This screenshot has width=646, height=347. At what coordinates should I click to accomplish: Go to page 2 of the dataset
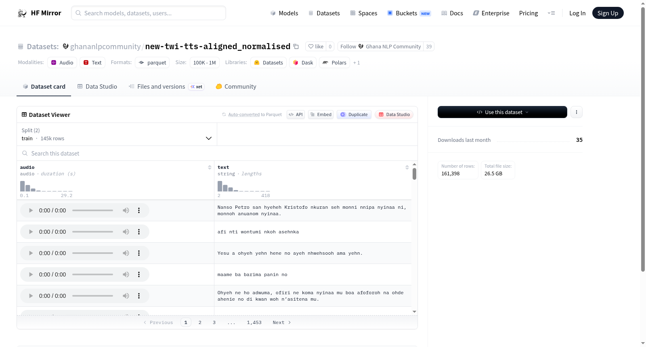200,322
